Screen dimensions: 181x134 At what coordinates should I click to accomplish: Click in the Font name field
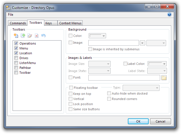point(124,78)
